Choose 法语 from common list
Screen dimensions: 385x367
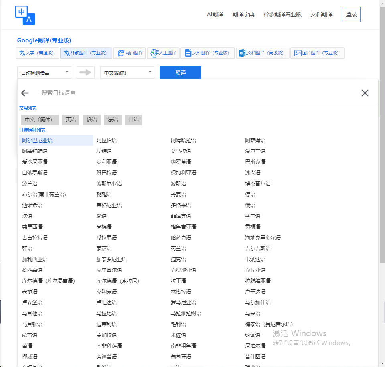click(113, 120)
